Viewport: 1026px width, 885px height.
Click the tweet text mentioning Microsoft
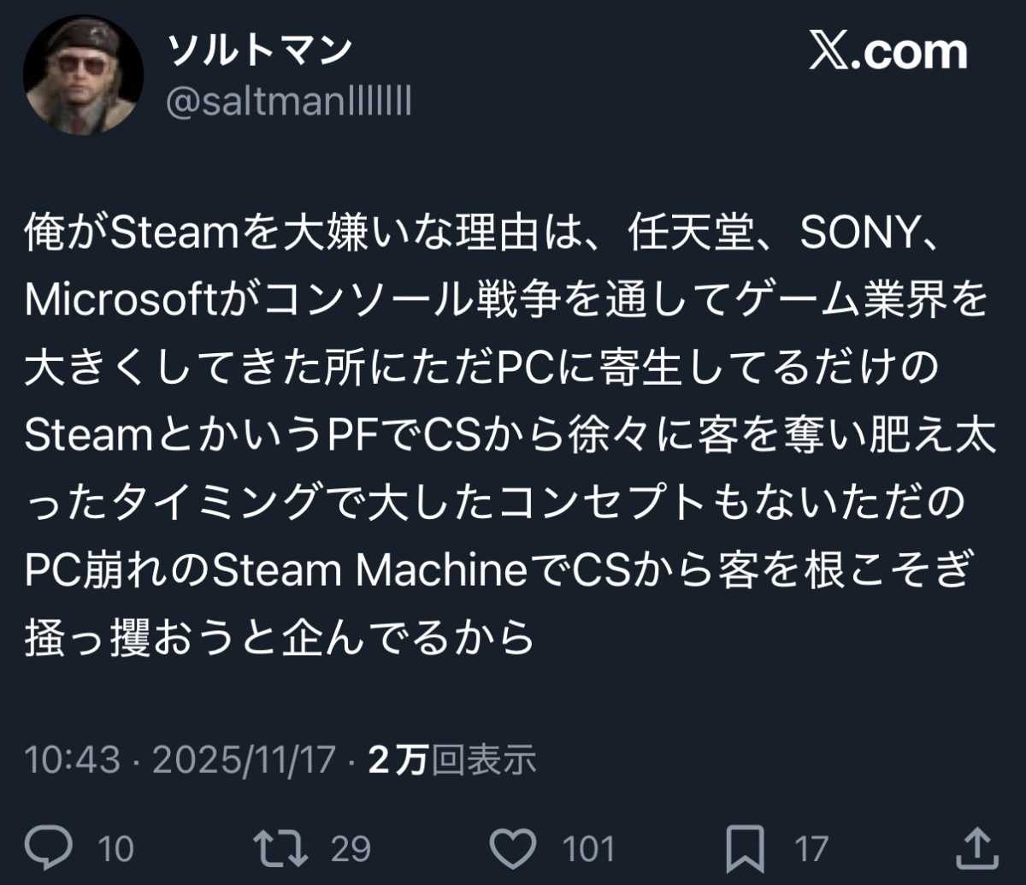click(x=504, y=301)
